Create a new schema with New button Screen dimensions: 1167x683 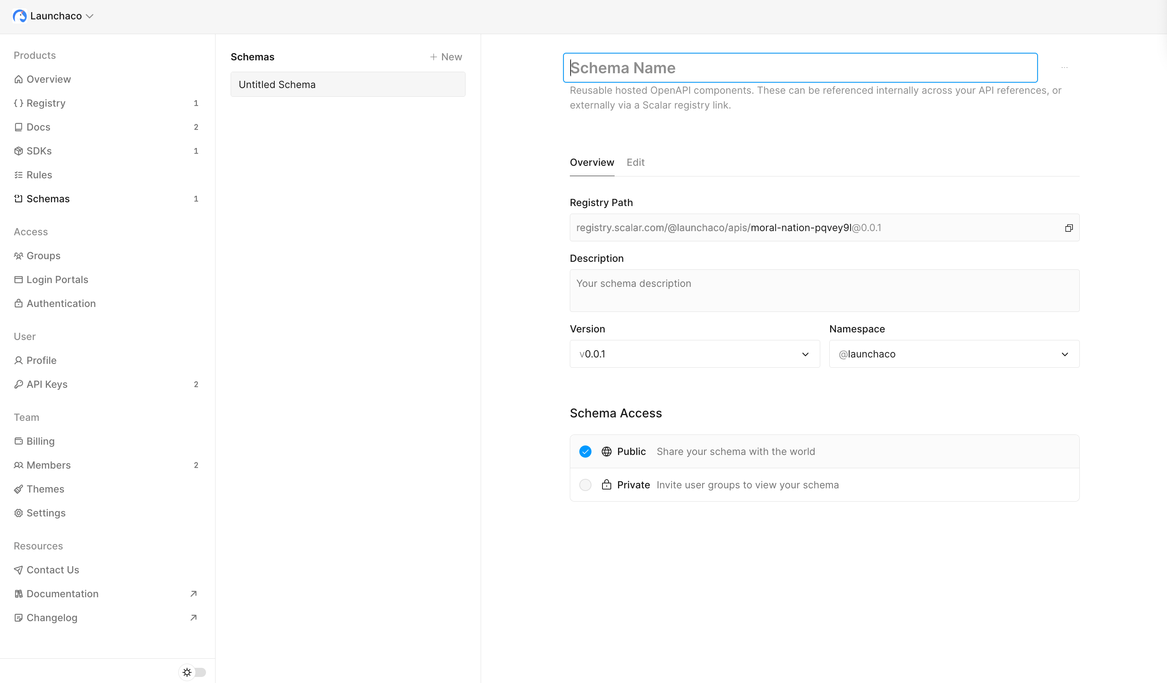click(x=445, y=57)
